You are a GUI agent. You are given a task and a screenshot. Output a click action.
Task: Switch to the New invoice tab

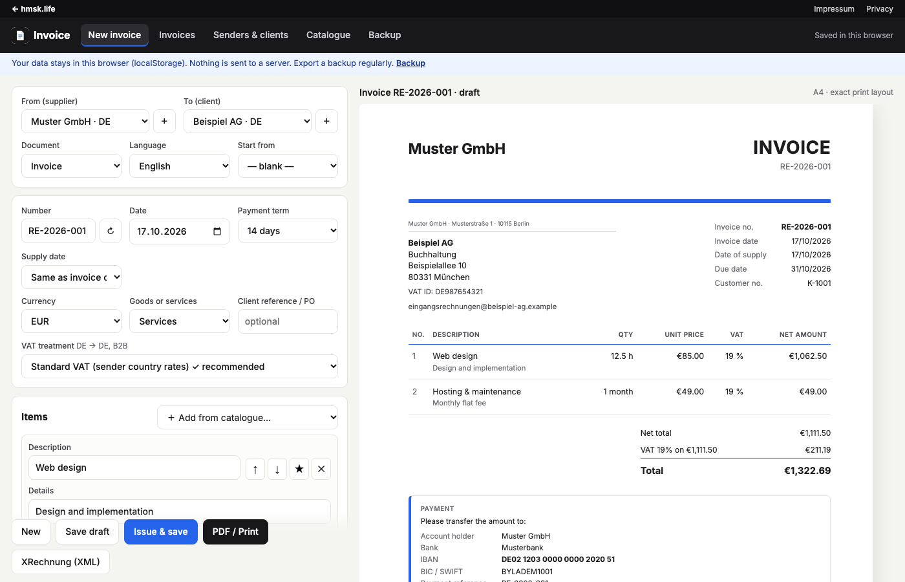[x=114, y=35]
